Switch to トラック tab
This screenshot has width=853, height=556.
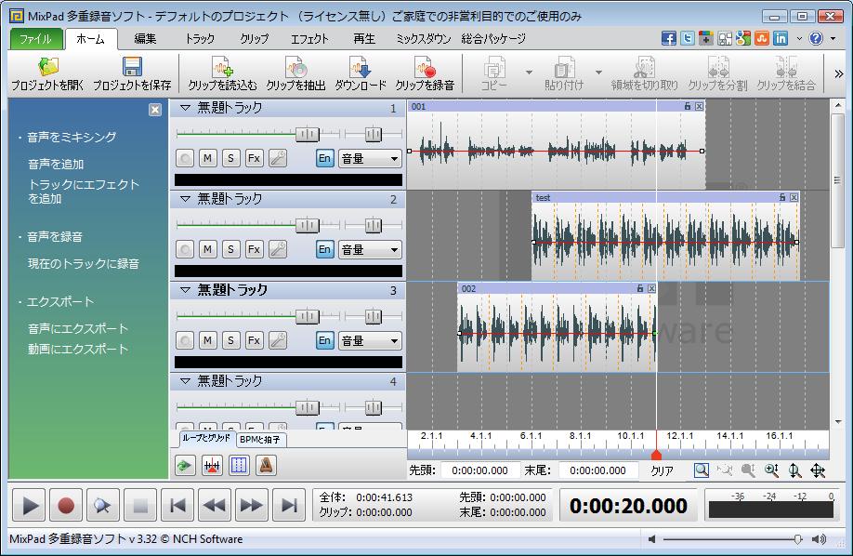[200, 39]
